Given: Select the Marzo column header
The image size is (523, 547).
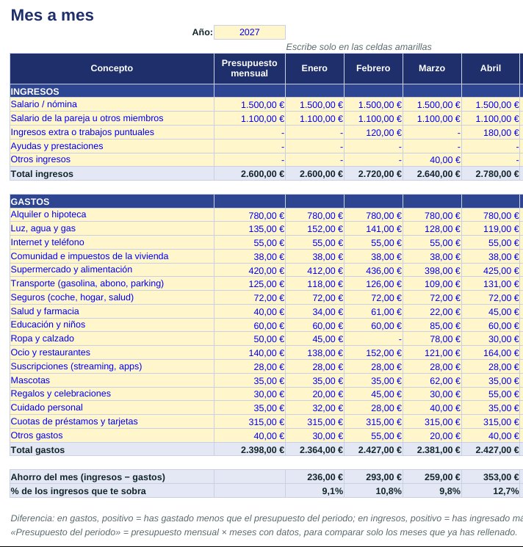Looking at the screenshot, I should 432,68.
